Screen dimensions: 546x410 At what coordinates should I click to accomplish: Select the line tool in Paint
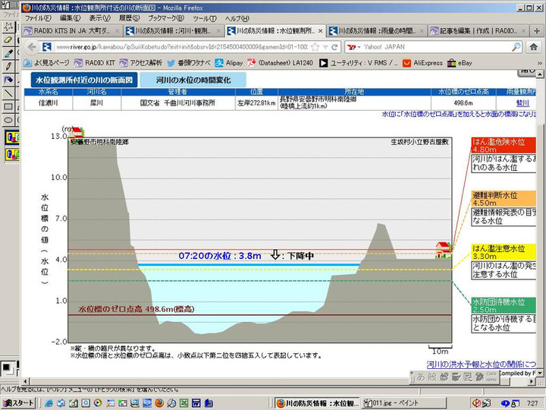(8, 93)
